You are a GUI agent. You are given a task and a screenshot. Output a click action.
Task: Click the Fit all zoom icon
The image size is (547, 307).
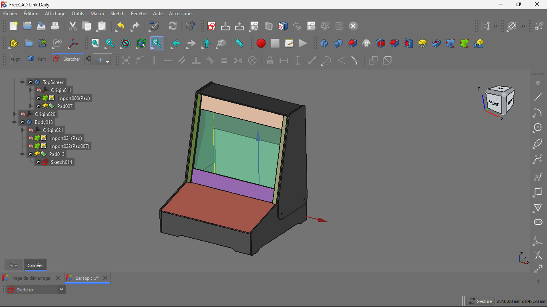[x=95, y=43]
